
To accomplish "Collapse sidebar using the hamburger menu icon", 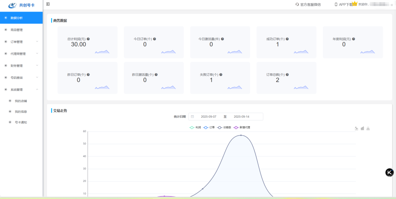I will click(48, 4).
